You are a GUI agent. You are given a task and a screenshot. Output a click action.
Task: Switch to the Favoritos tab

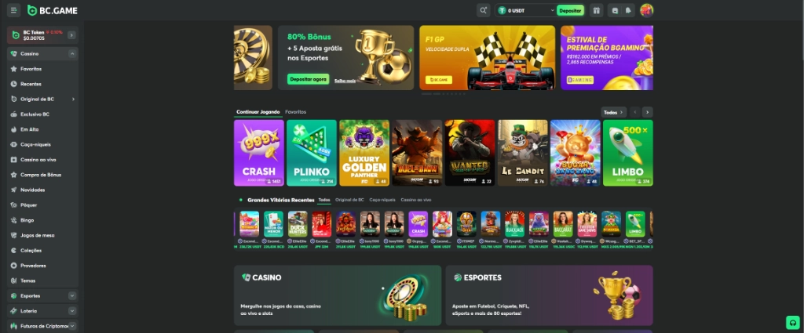(x=295, y=111)
